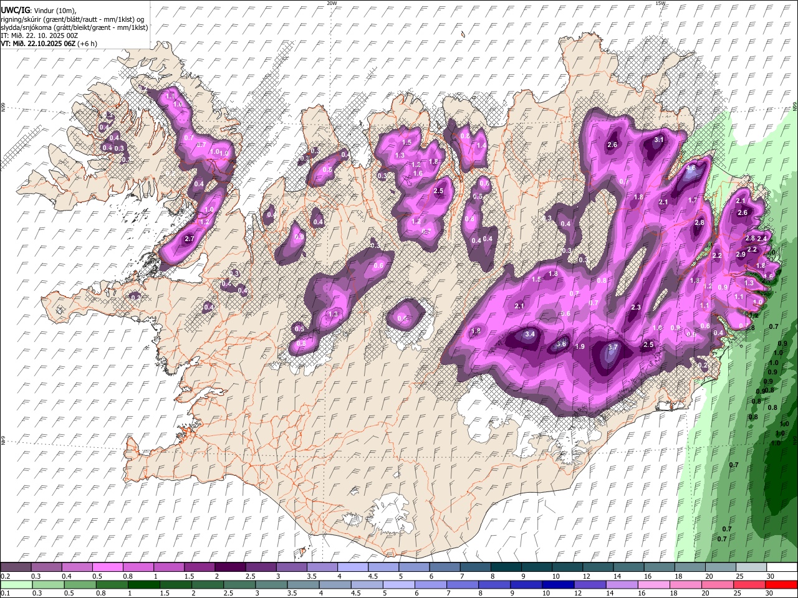Click the 2.3 snowfall value on the map
Screen dimensions: 798x598
click(x=636, y=308)
